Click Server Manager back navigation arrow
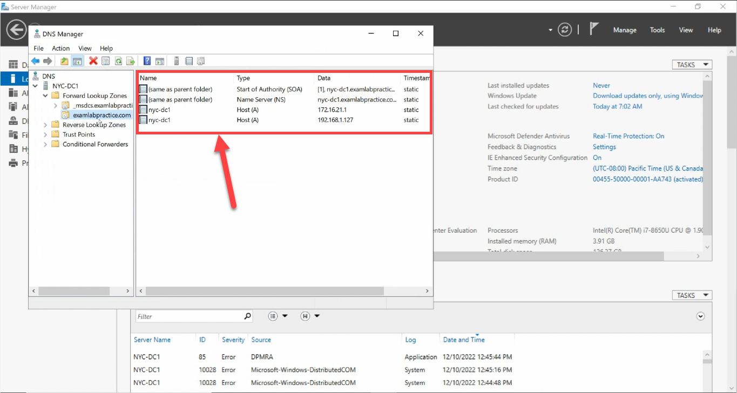 (17, 30)
